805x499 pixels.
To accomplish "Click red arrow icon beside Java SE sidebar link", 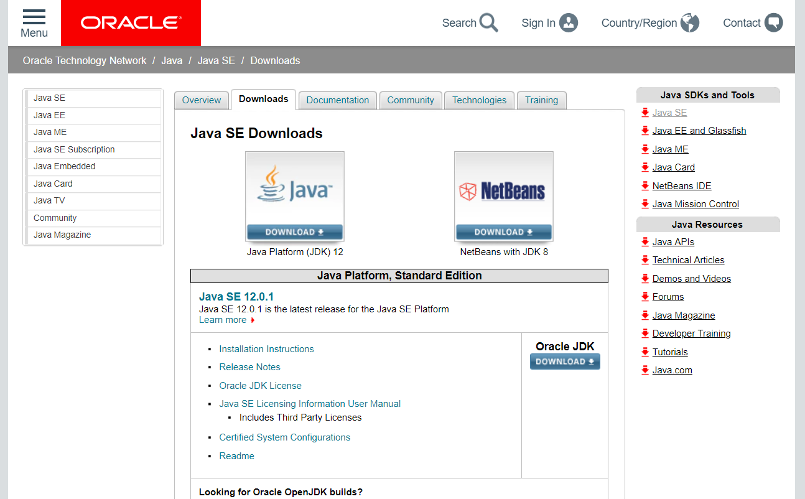I will (x=645, y=113).
